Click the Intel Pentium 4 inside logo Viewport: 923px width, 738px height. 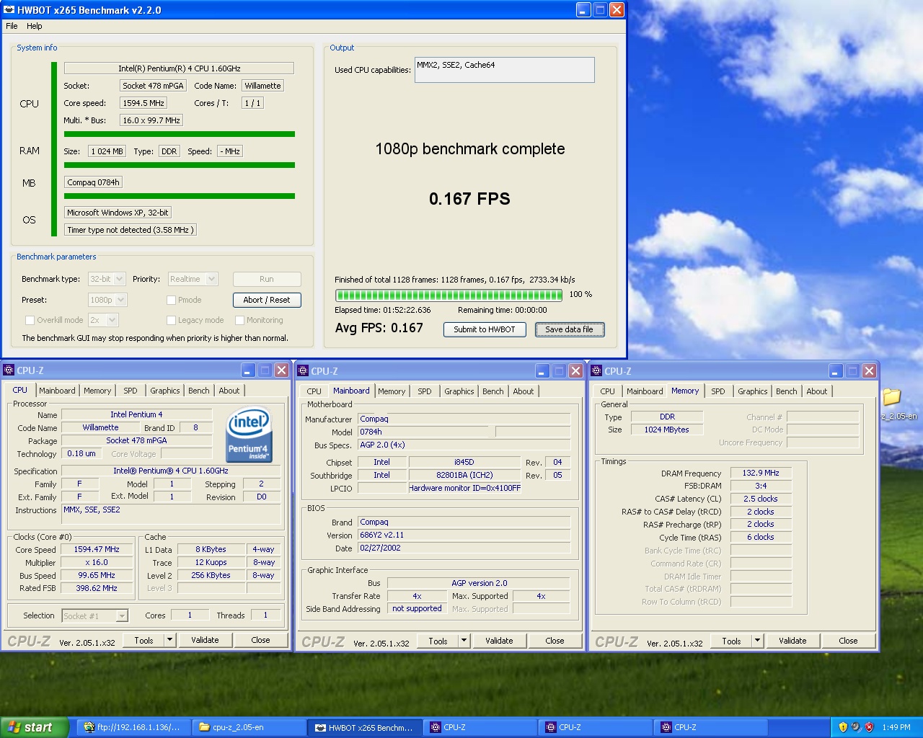point(249,435)
